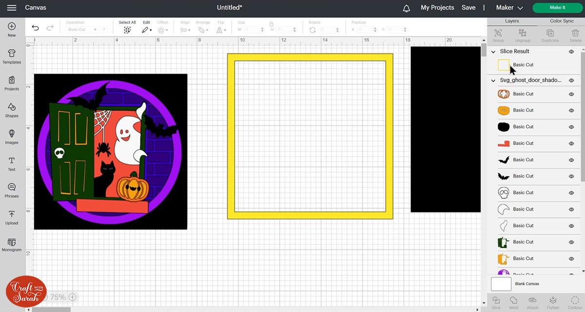Click the width W size field

[253, 30]
